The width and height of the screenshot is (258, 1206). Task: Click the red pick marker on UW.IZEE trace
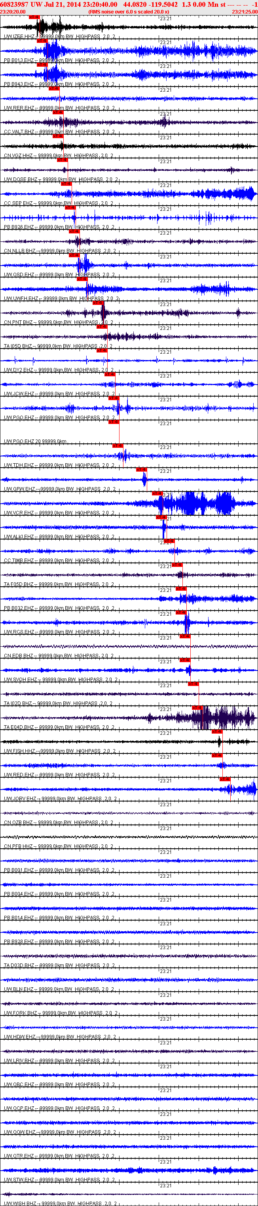34,17
